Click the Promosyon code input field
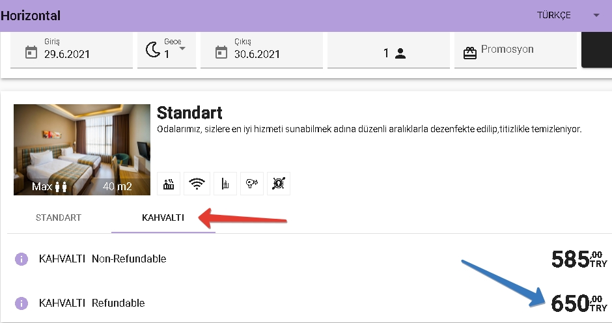The width and height of the screenshot is (612, 323). (524, 50)
